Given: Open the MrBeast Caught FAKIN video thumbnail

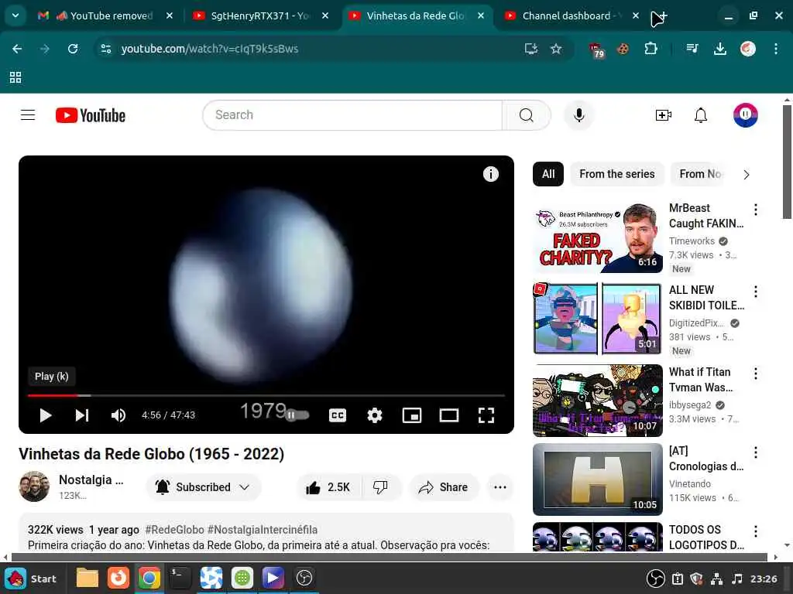Looking at the screenshot, I should [597, 237].
